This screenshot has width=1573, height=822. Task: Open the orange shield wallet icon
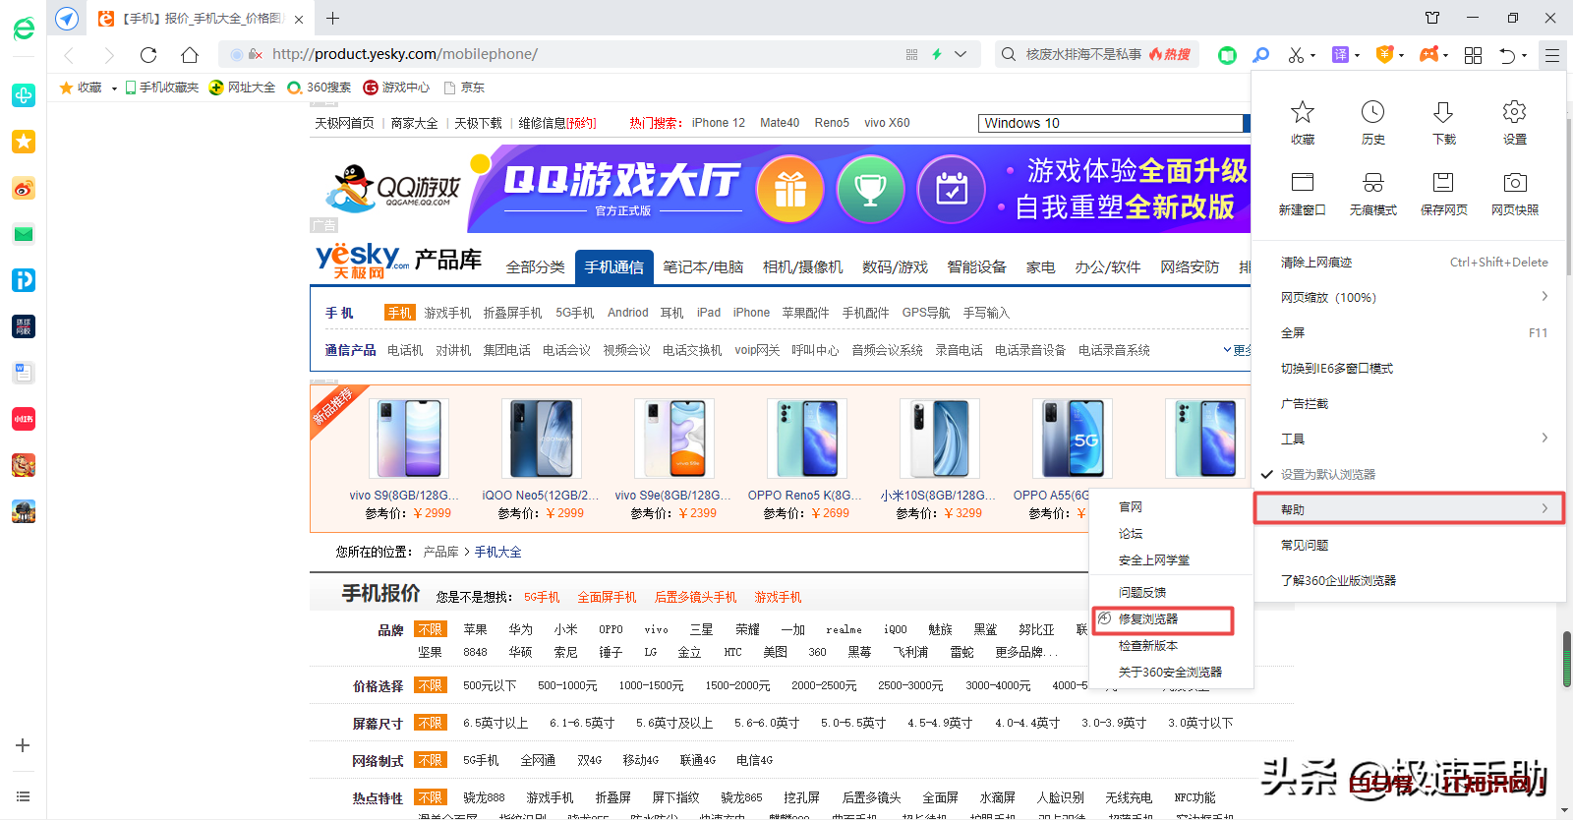click(x=1384, y=55)
